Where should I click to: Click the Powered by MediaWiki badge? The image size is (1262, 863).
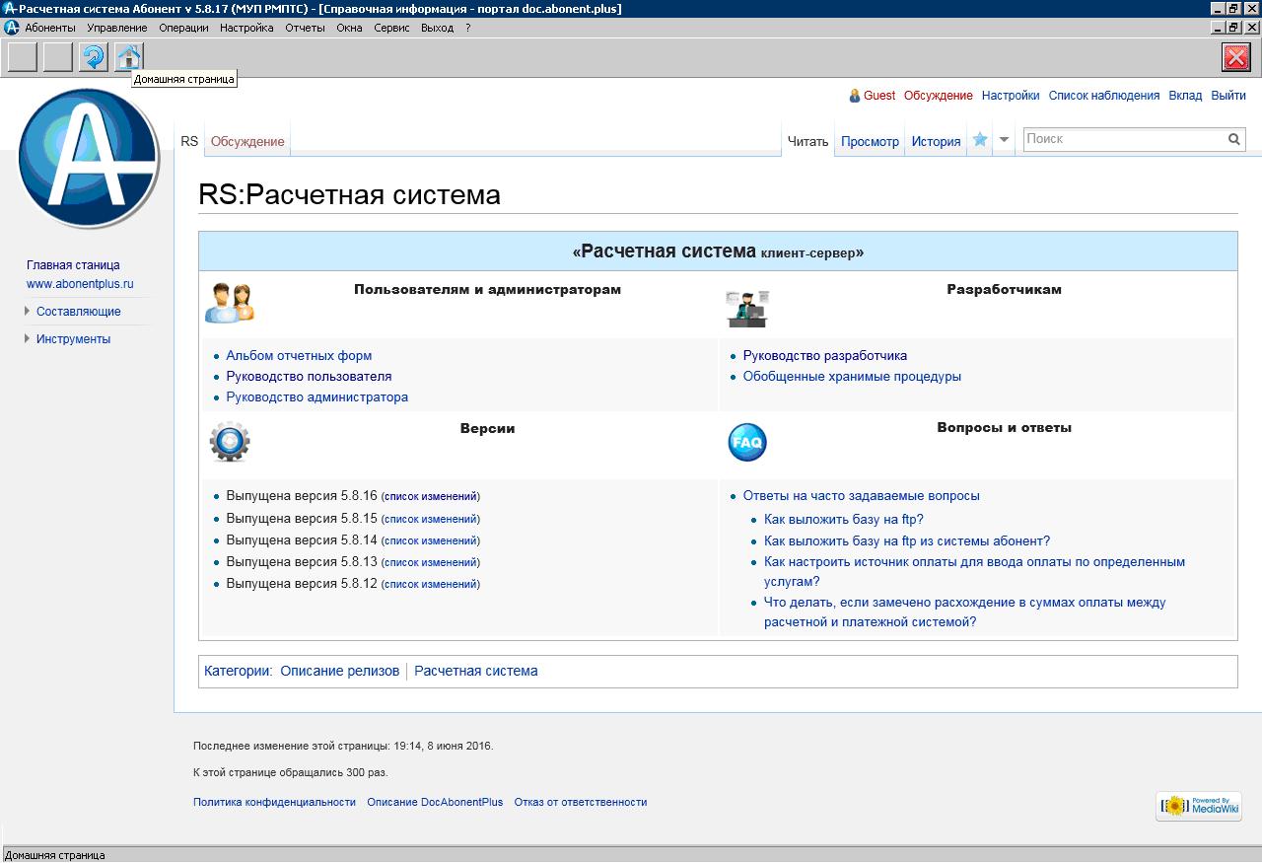(x=1198, y=806)
